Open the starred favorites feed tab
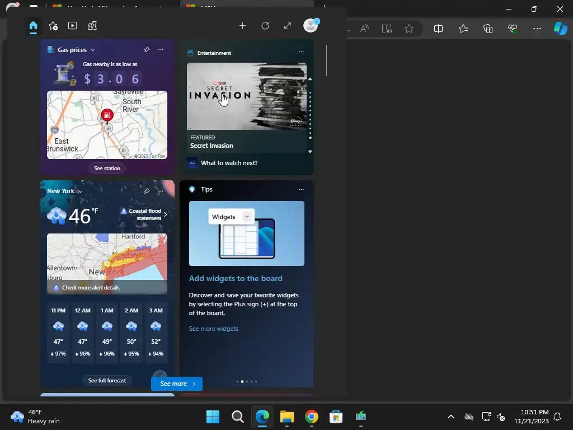Viewport: 573px width, 430px height. coord(53,26)
